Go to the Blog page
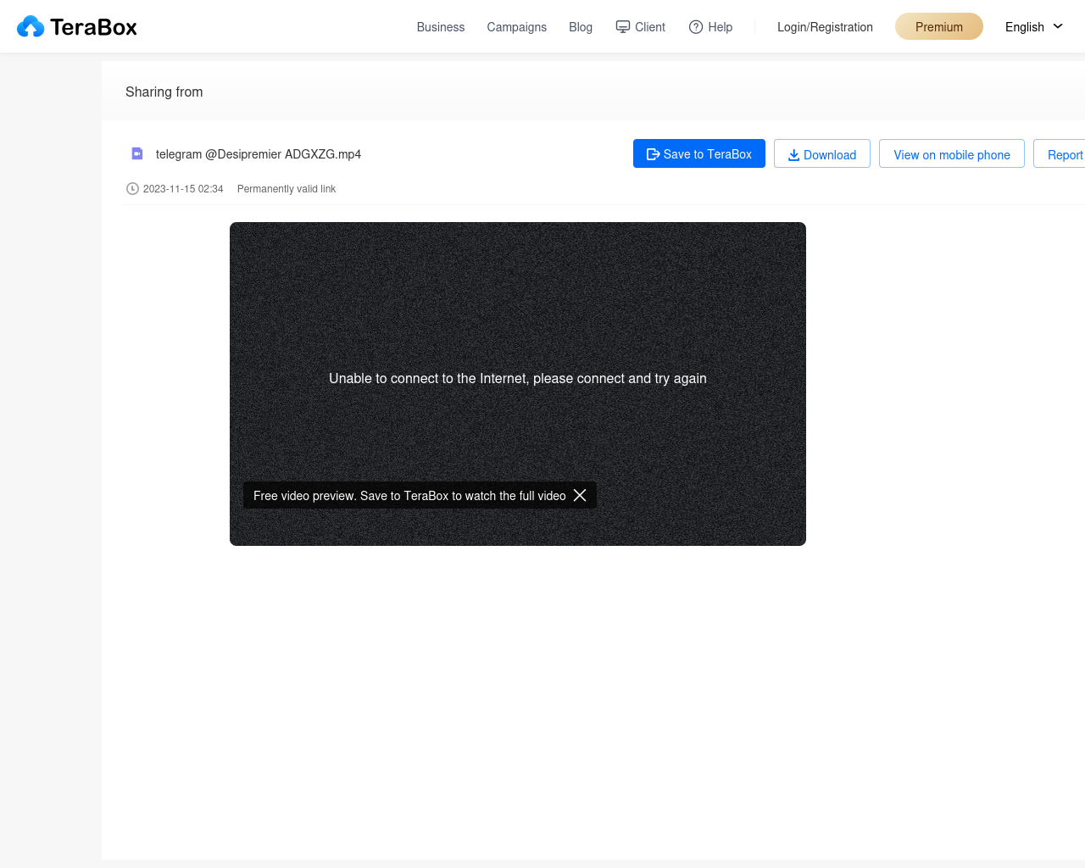 (x=581, y=27)
